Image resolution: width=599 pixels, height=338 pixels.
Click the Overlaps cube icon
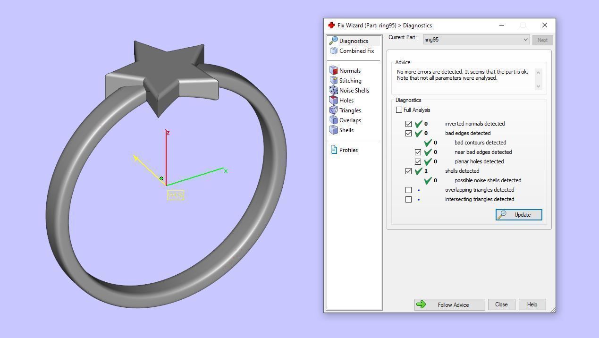click(334, 120)
